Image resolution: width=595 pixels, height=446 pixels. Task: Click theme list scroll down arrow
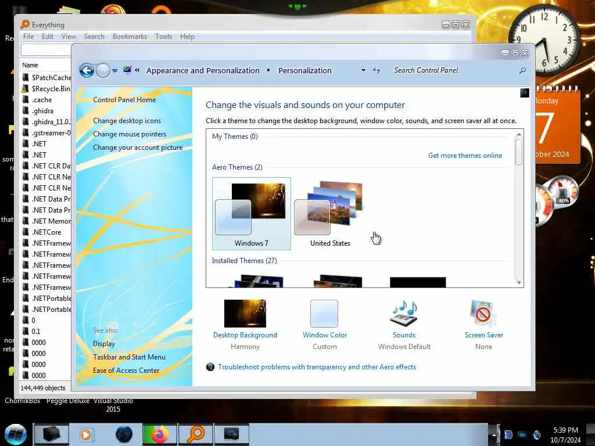coord(519,282)
